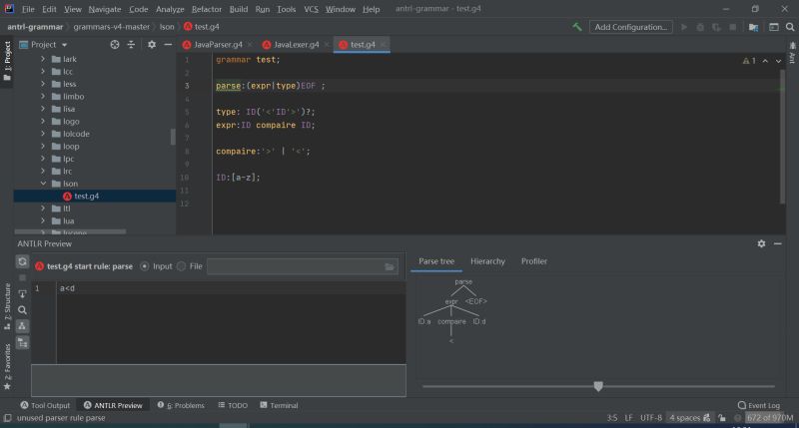This screenshot has height=428, width=799.
Task: Open the Terminal tool window
Action: pos(279,405)
